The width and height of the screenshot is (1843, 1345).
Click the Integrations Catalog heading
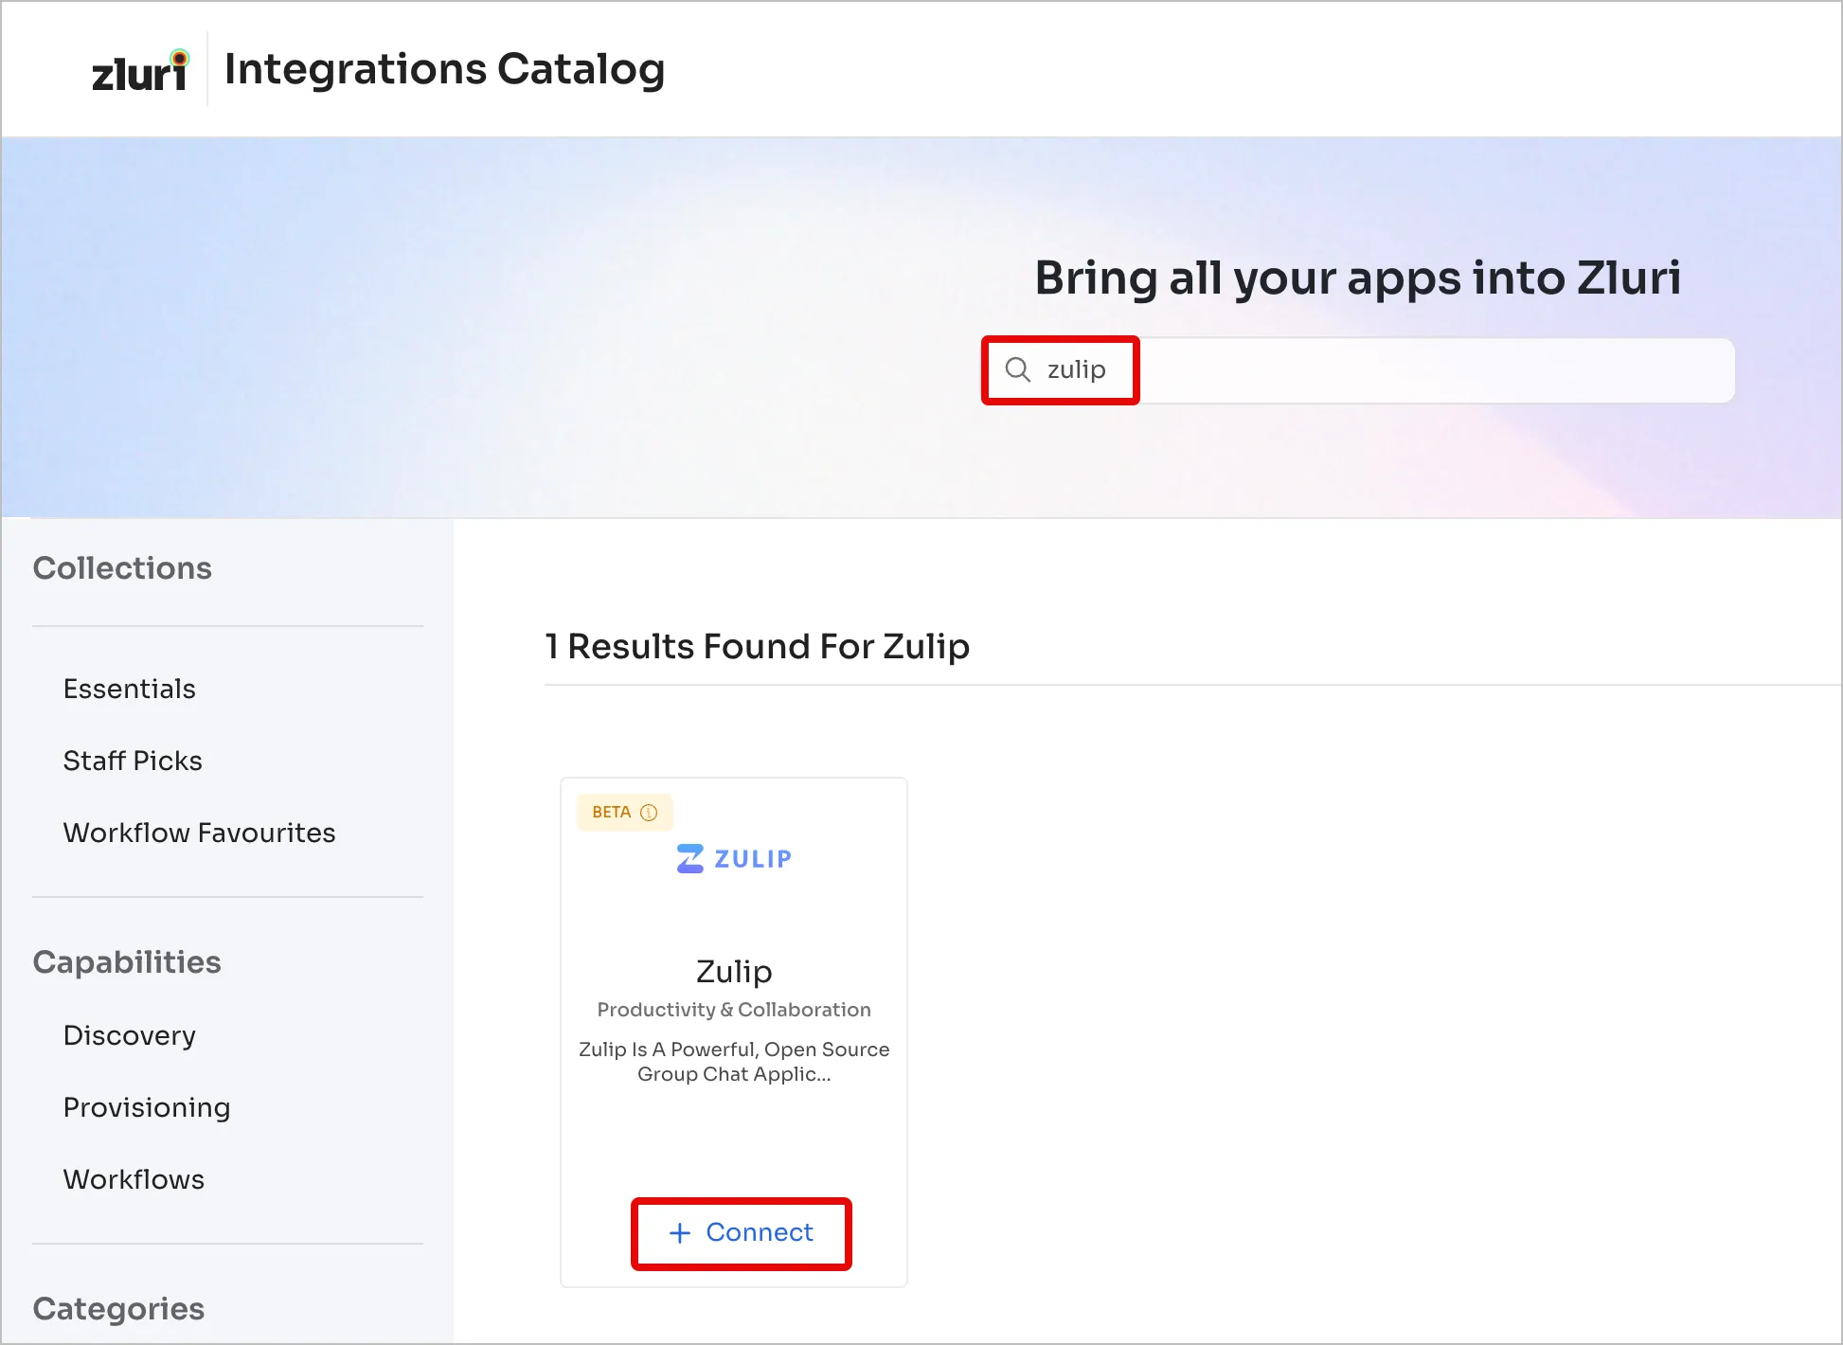coord(444,69)
